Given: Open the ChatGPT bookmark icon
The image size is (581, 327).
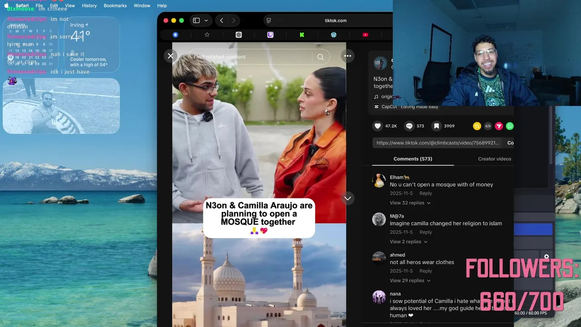Looking at the screenshot, I should (x=239, y=35).
